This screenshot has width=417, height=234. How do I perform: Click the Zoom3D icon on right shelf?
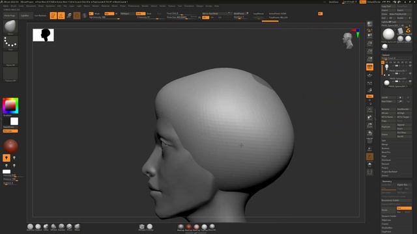coord(369,125)
